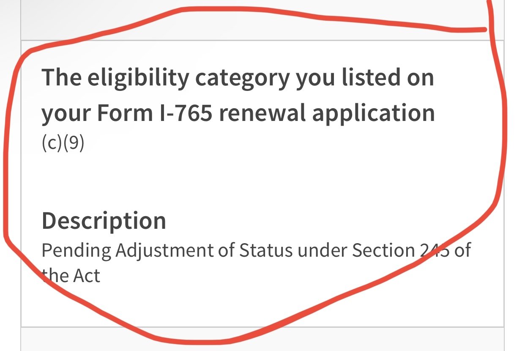Click the gray panel above the eligibility card

click(262, 20)
